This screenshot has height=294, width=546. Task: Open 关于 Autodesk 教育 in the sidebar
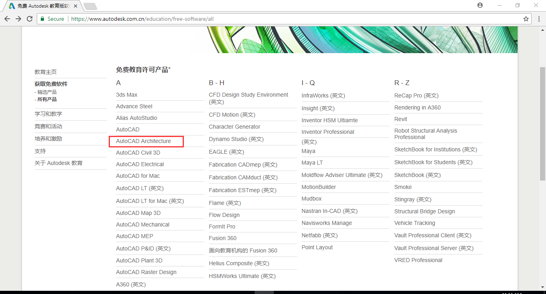click(58, 163)
